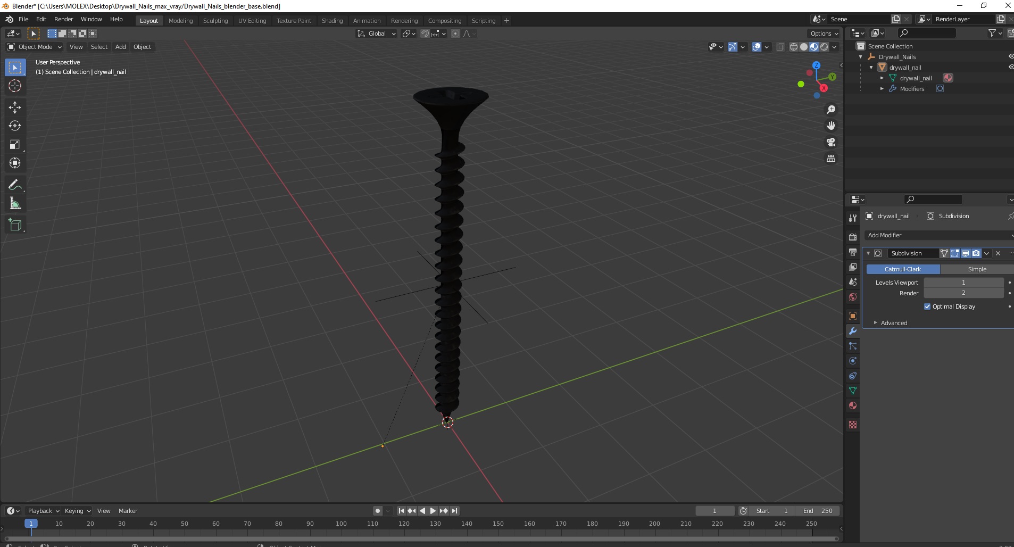The image size is (1014, 547).
Task: Switch to the Shading workspace tab
Action: pyautogui.click(x=332, y=21)
